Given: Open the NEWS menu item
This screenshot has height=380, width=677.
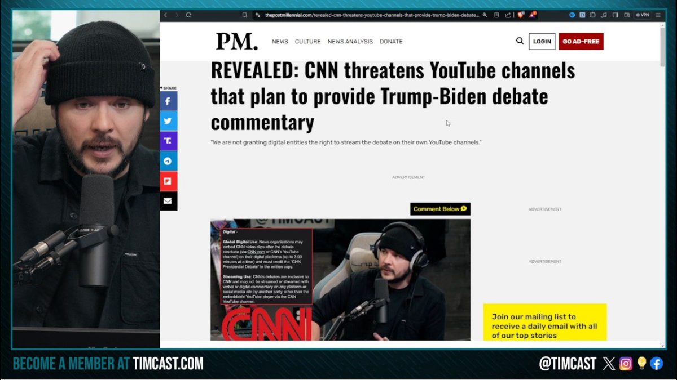Looking at the screenshot, I should (280, 42).
